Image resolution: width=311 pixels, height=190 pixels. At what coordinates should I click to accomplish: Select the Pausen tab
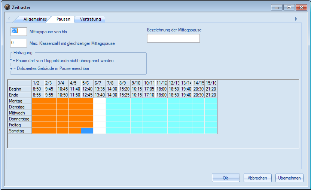(63, 19)
